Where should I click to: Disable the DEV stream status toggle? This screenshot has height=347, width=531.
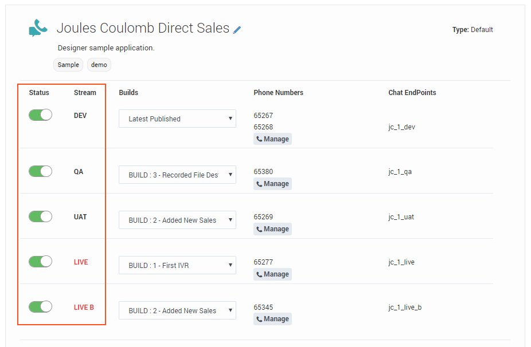(x=40, y=115)
